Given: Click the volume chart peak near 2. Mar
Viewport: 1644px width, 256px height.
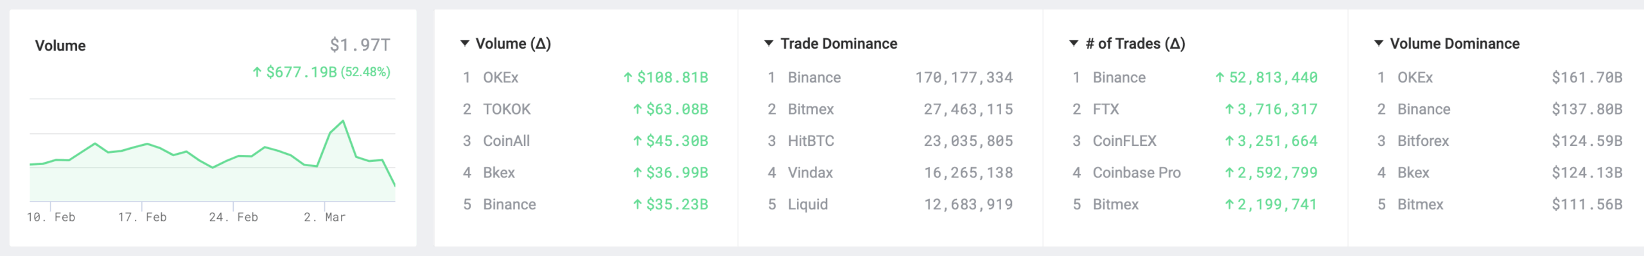Looking at the screenshot, I should tap(343, 121).
